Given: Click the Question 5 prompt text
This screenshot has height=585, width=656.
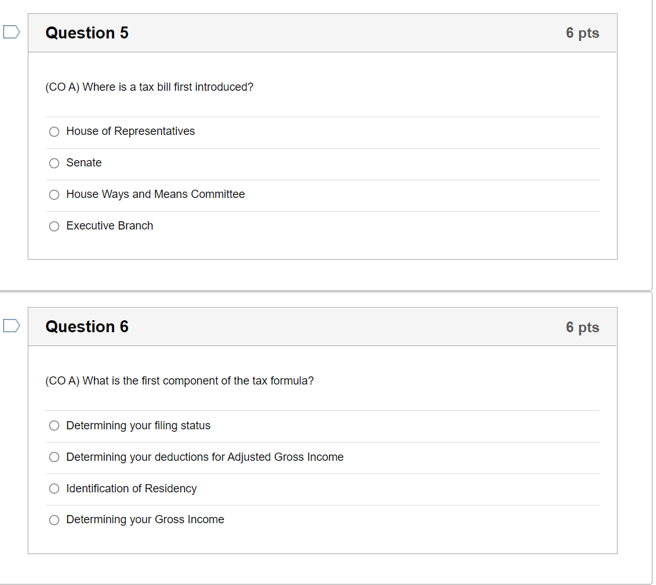Looking at the screenshot, I should coord(149,87).
